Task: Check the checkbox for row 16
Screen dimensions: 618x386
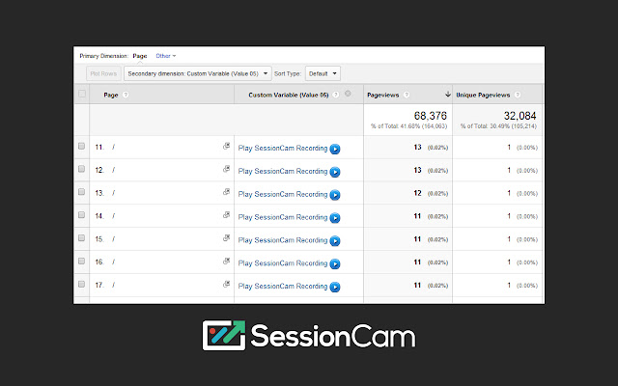Action: pyautogui.click(x=81, y=261)
